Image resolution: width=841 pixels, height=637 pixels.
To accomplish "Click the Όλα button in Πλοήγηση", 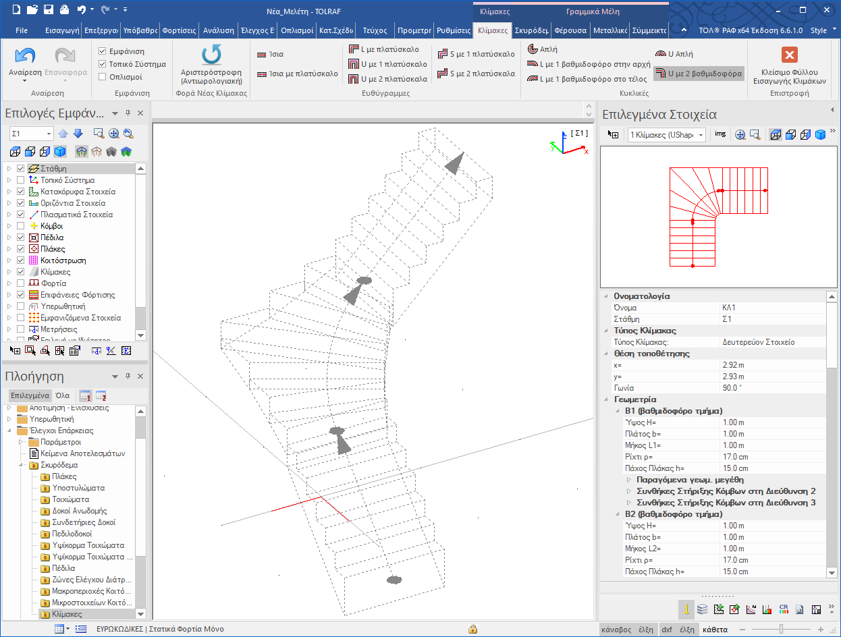I will tap(62, 395).
